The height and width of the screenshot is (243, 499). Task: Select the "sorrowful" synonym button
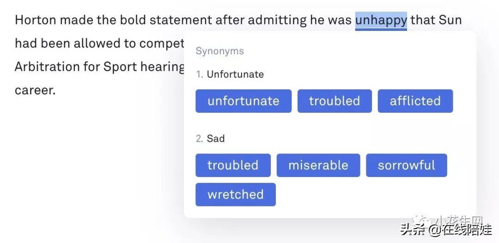[x=407, y=165]
